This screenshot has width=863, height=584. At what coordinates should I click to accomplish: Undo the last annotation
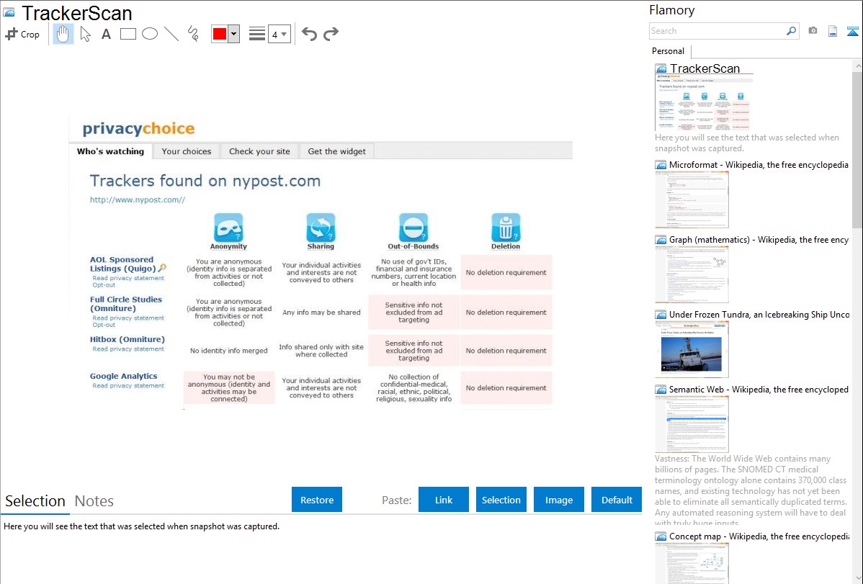(x=309, y=34)
